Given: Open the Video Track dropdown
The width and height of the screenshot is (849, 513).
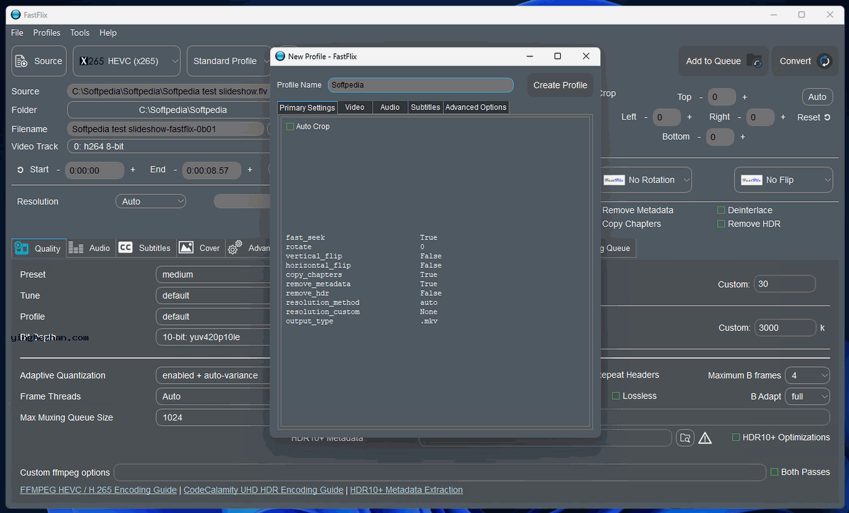Looking at the screenshot, I should (x=169, y=147).
